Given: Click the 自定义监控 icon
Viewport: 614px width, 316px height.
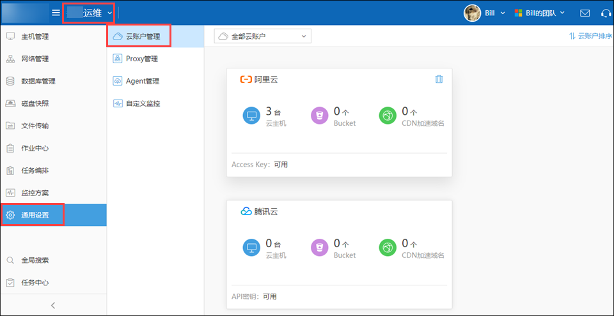Looking at the screenshot, I should [x=118, y=103].
